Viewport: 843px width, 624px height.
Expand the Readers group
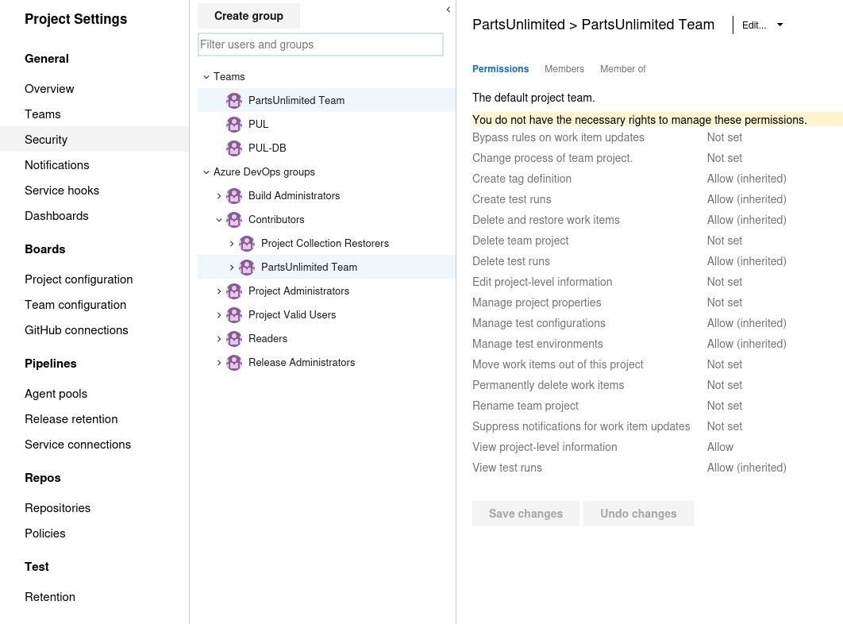pyautogui.click(x=219, y=338)
